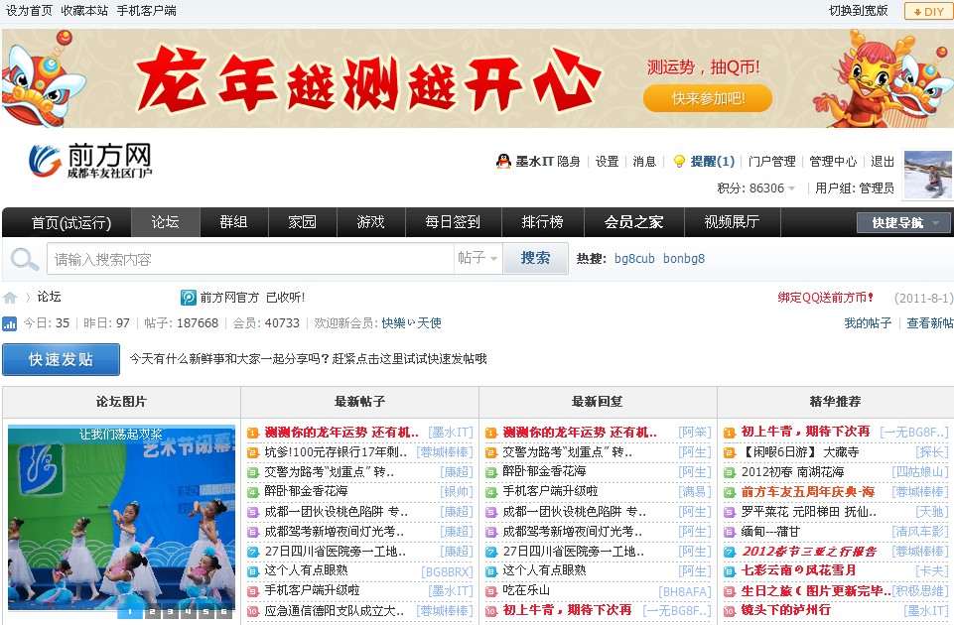Open 管理中心 link
Screen dimensions: 954x625
coord(833,161)
